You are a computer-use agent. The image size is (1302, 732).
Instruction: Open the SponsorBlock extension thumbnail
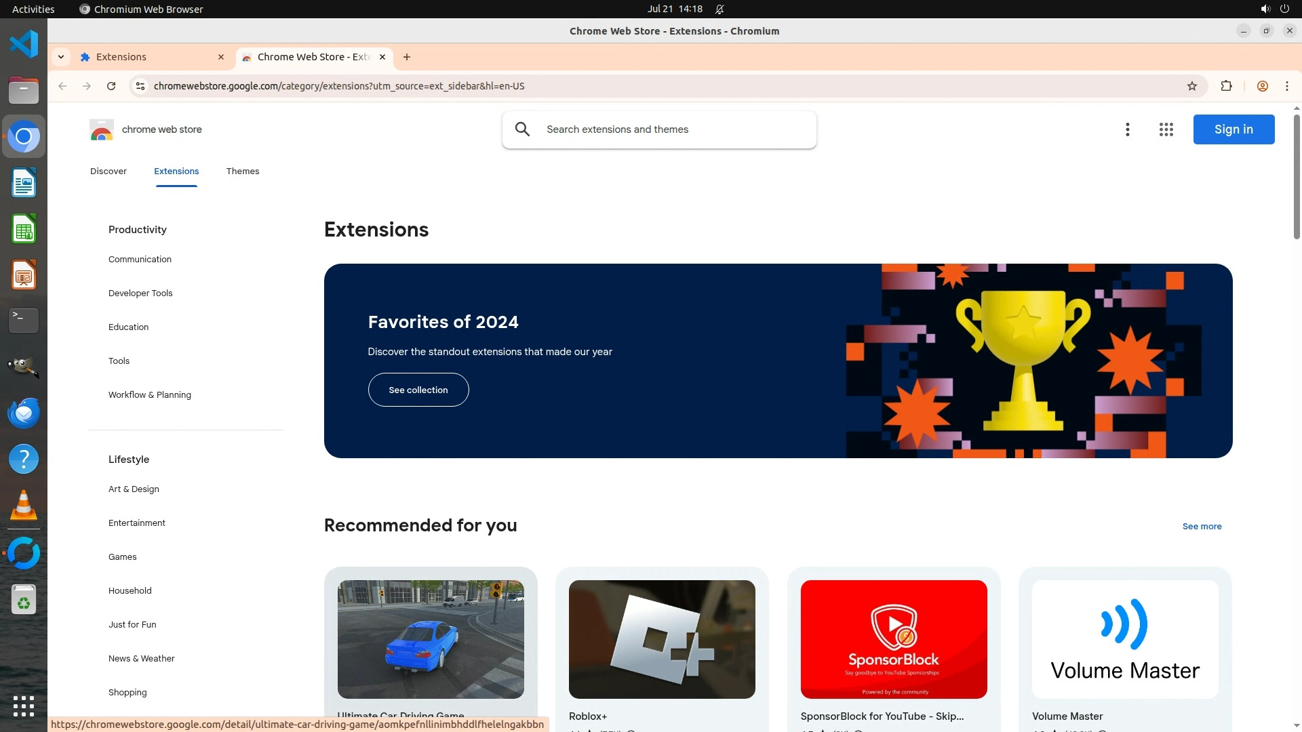pyautogui.click(x=893, y=639)
